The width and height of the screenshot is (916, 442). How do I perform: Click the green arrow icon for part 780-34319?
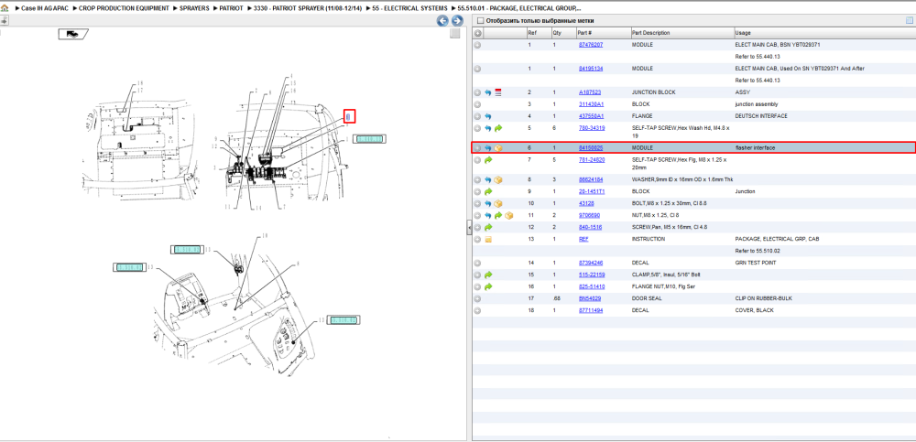pos(498,128)
